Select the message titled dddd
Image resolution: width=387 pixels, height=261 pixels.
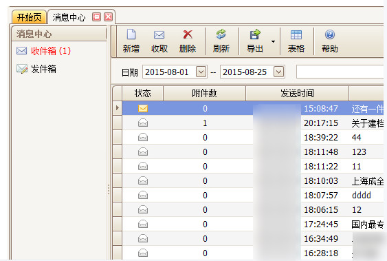(x=362, y=196)
